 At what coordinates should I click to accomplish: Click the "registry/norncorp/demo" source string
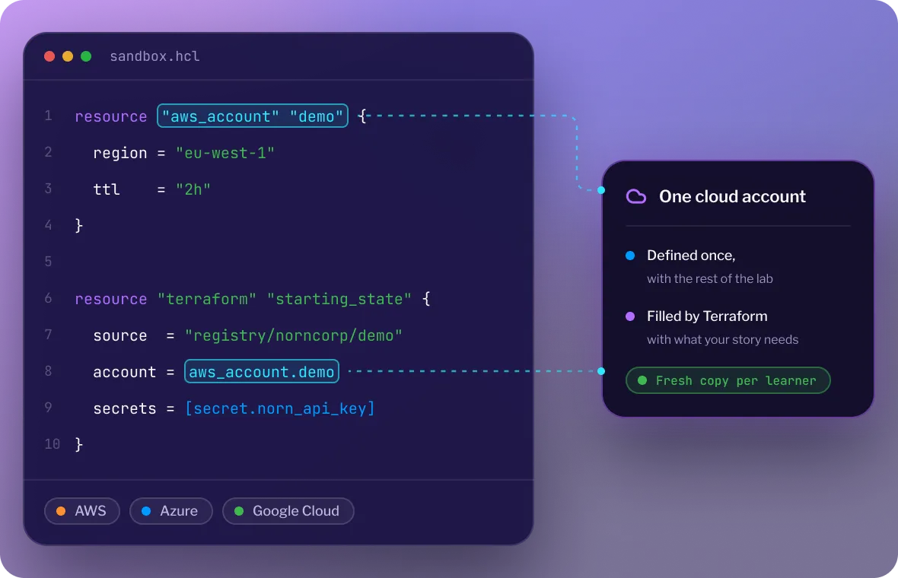293,335
